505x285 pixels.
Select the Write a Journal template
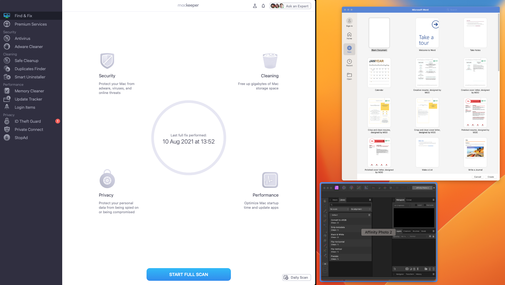(x=475, y=152)
